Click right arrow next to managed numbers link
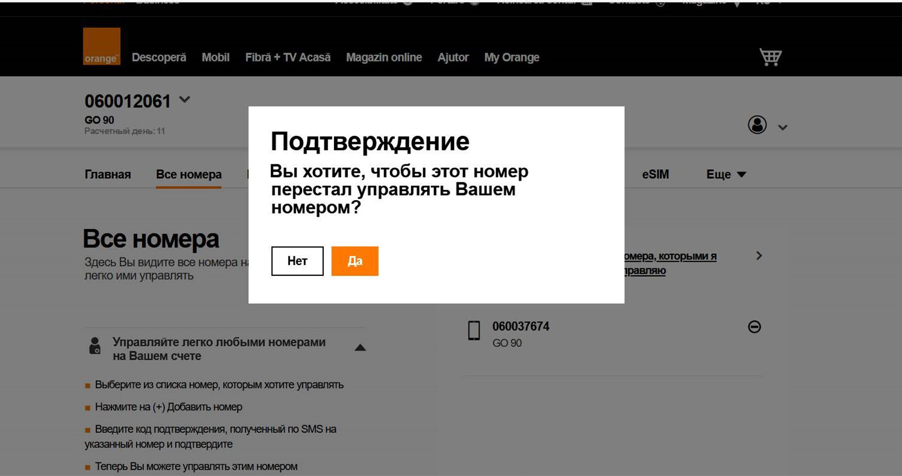902x476 pixels. pos(759,256)
